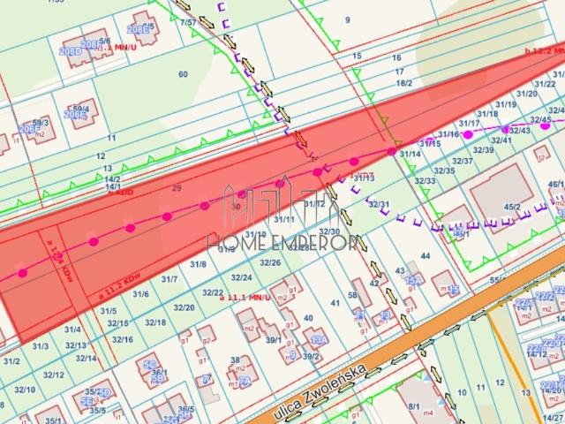This screenshot has height=424, width=565.
Task: Select the parcel label "31/8"
Action: (x=198, y=264)
